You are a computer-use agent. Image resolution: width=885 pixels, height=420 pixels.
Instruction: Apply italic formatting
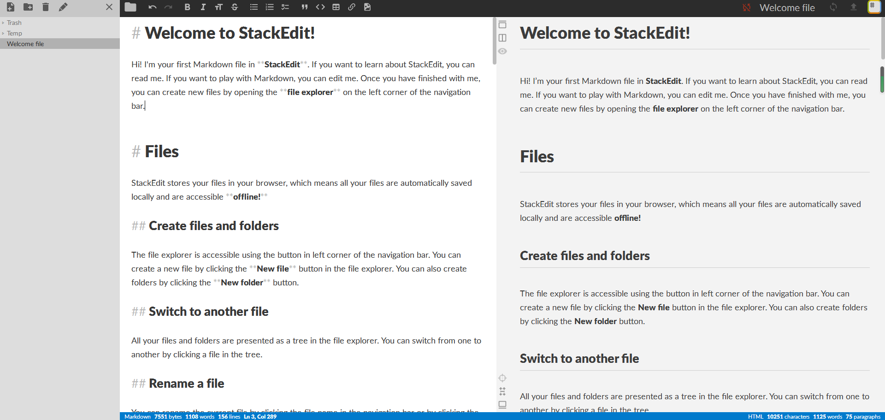[x=203, y=7]
